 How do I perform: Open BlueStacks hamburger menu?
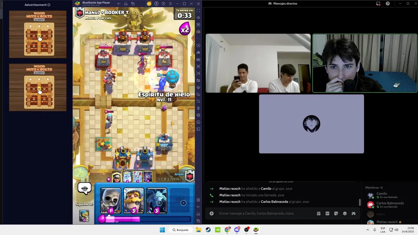click(x=170, y=4)
